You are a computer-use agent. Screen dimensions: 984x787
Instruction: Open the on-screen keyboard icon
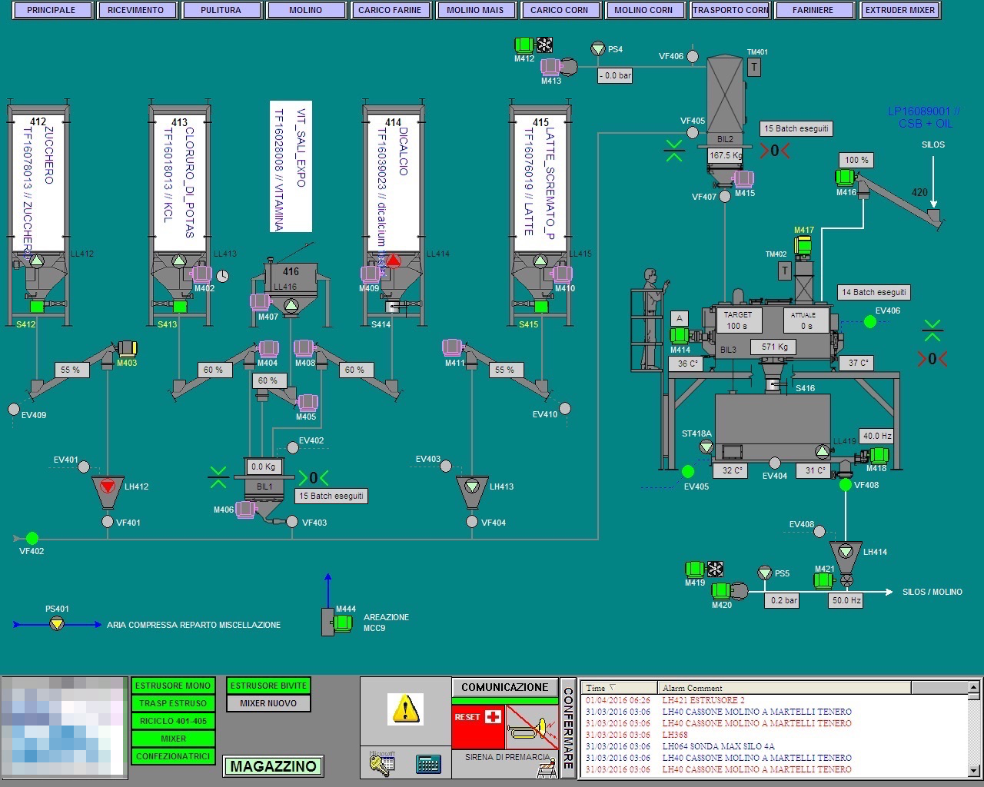point(428,764)
